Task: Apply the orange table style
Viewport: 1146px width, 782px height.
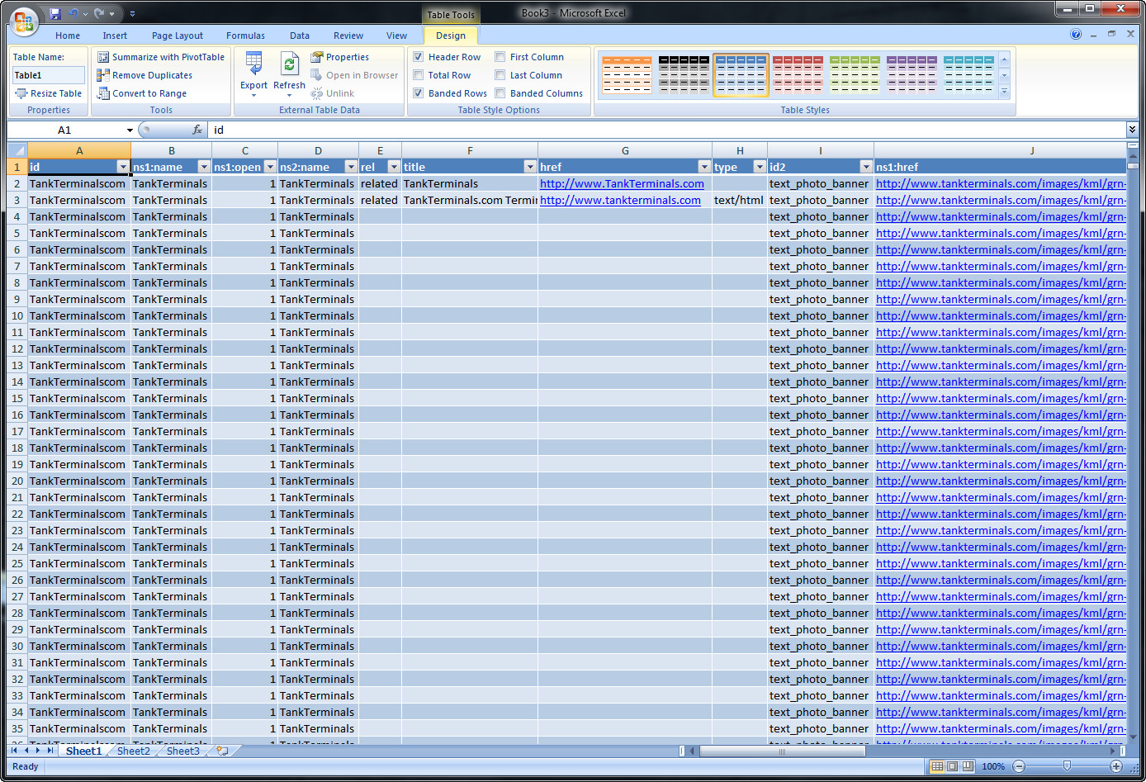Action: tap(627, 74)
